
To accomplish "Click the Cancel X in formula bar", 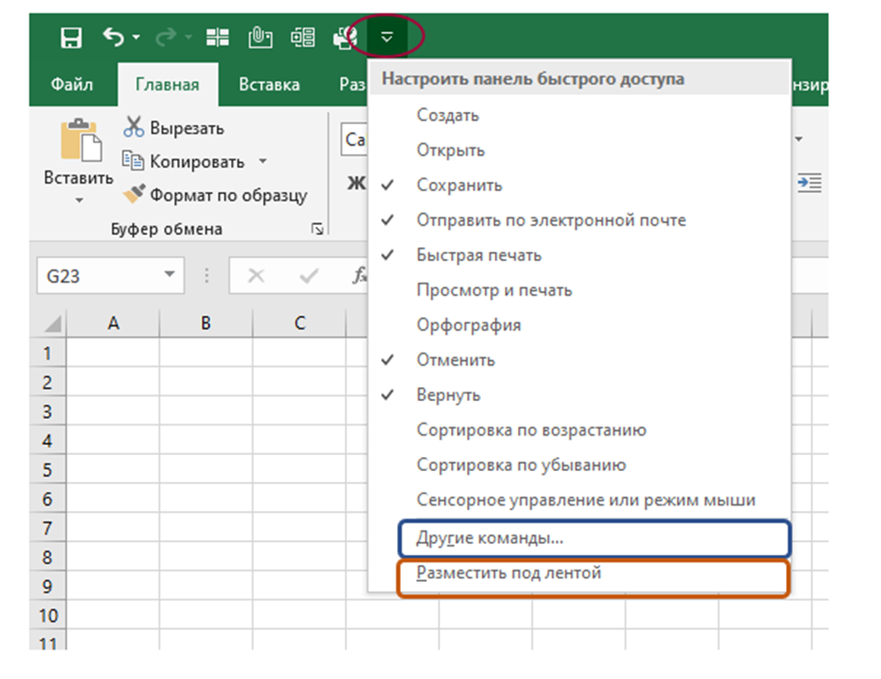I will pyautogui.click(x=256, y=275).
